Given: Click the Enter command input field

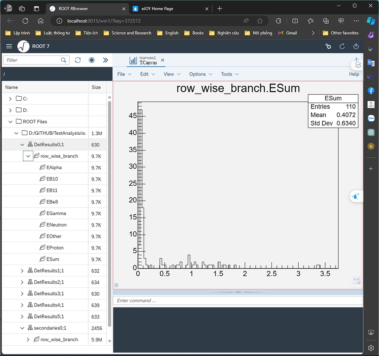Looking at the screenshot, I should pos(237,300).
